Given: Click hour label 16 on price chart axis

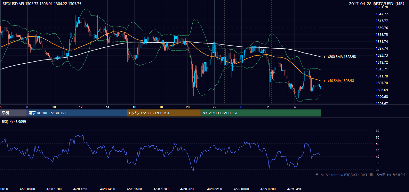Looking at the screenshot, I should click(134, 107).
